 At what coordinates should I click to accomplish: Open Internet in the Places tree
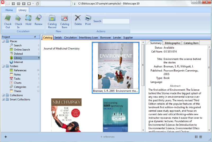point(18,62)
